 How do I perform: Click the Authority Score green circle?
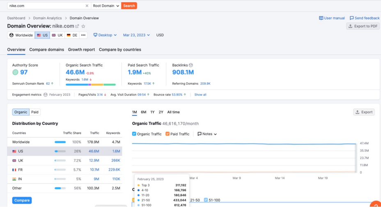pos(15,72)
